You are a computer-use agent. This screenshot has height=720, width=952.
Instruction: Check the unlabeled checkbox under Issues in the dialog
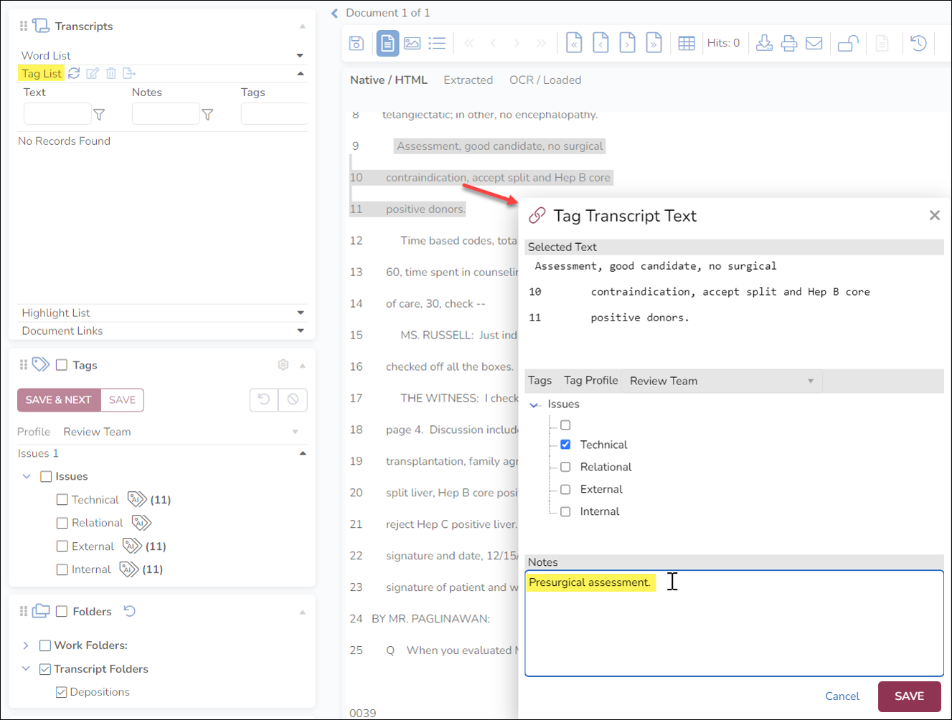click(x=565, y=425)
